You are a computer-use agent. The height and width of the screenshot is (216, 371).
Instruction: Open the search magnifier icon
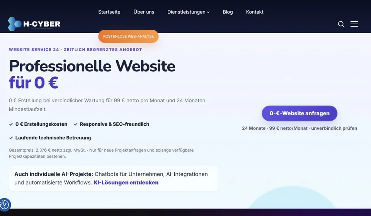[x=341, y=24]
